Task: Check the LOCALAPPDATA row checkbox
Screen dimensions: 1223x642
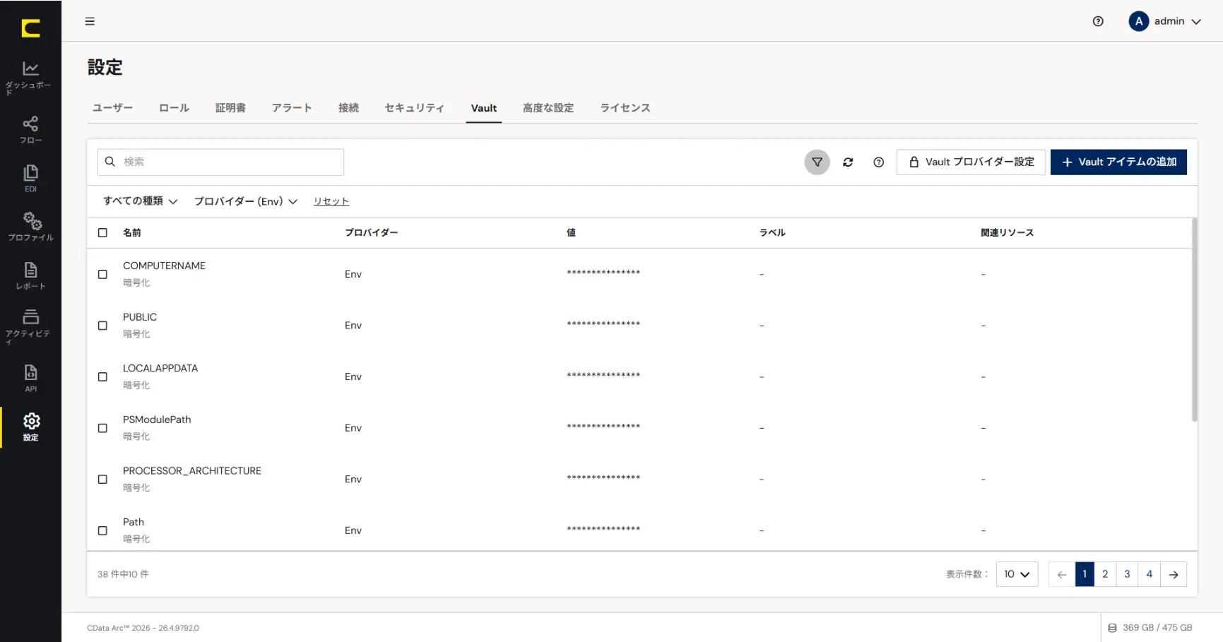Action: 102,376
